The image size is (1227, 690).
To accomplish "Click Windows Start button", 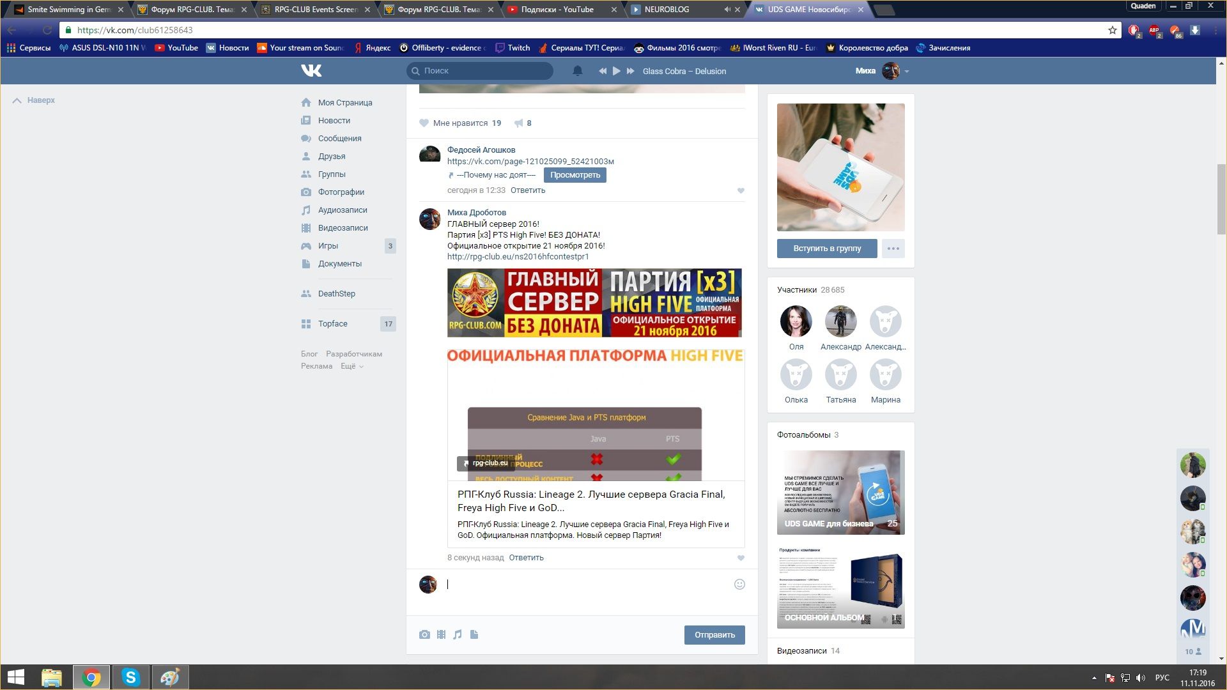I will (15, 677).
